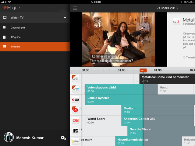Click the location services arrow icon
This screenshot has height=146, width=195.
click(181, 2)
